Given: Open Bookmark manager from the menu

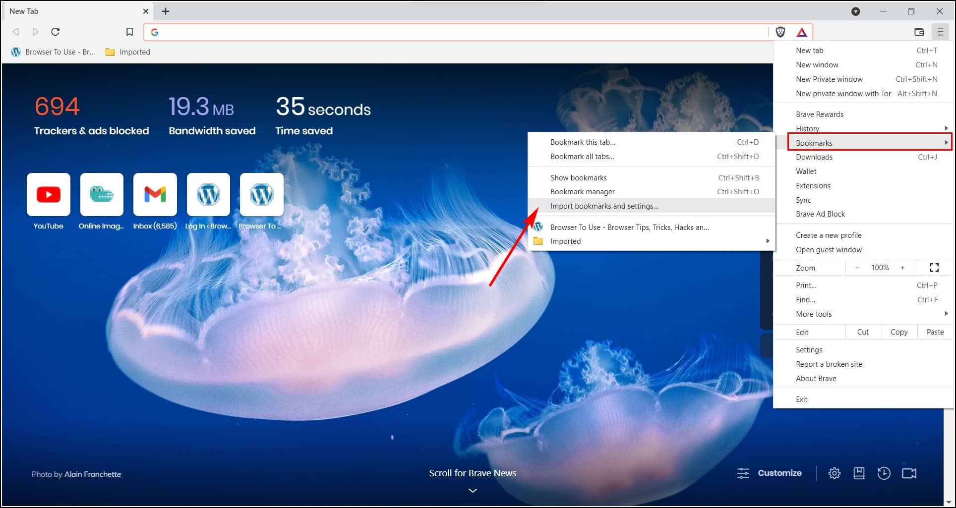Looking at the screenshot, I should [x=582, y=191].
